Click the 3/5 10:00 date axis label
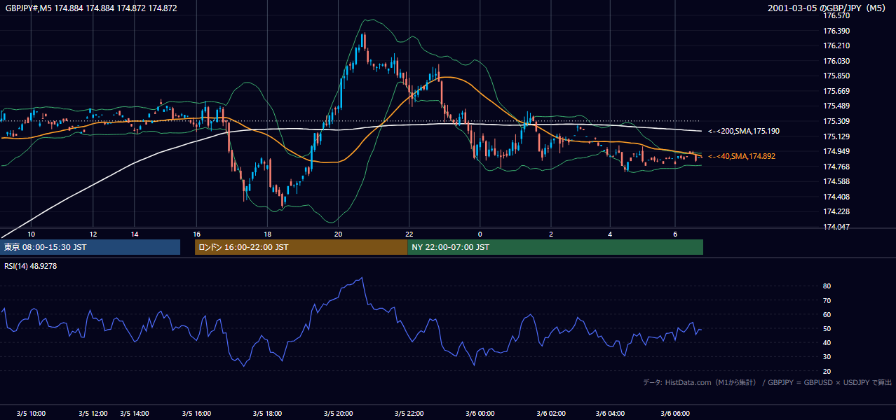This screenshot has height=420, width=896. [31, 414]
